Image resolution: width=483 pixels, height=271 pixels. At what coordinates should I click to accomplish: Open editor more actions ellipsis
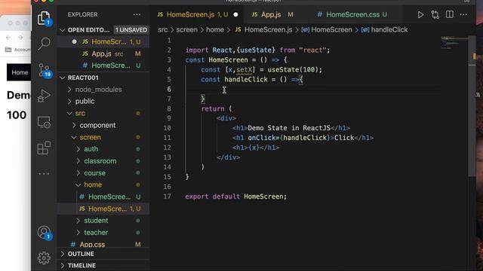point(463,14)
